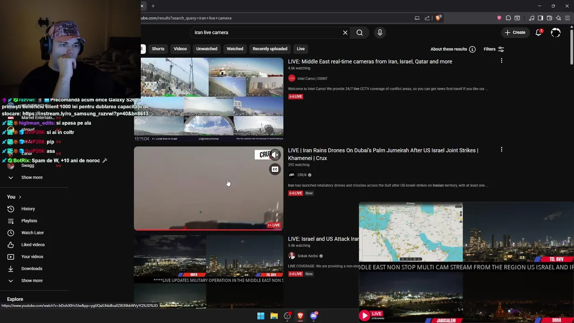Viewport: 574px width, 323px height.
Task: Select the Unwatched filter chip
Action: click(207, 49)
